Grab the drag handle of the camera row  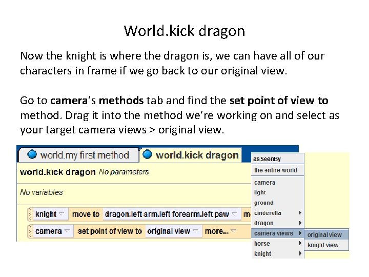pyautogui.click(x=30, y=231)
